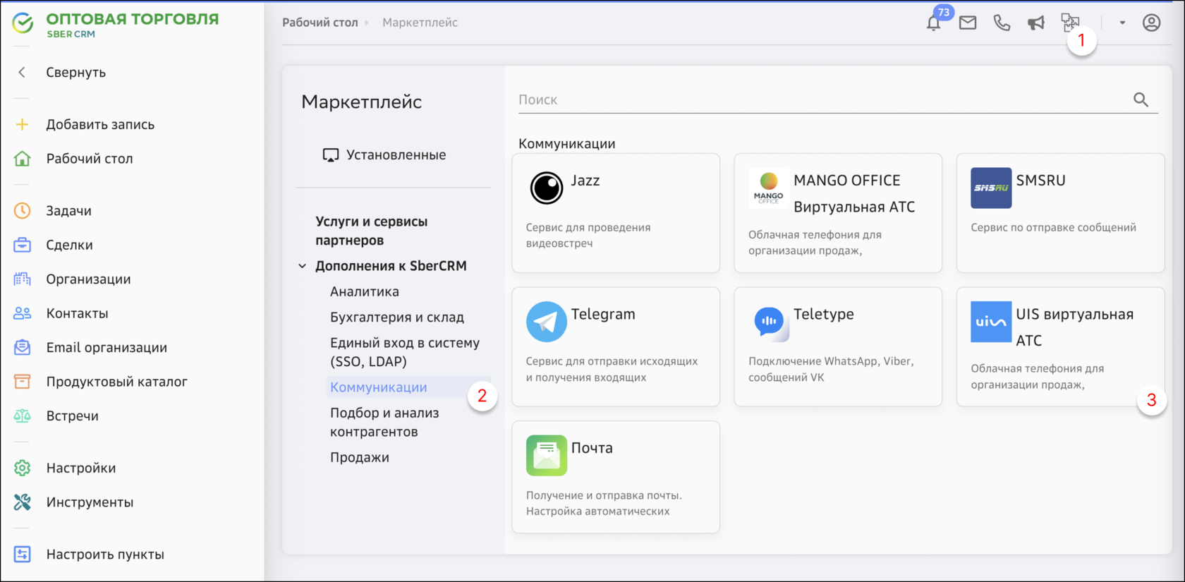Open the dropdown arrow near user profile
1185x582 pixels.
pos(1122,23)
